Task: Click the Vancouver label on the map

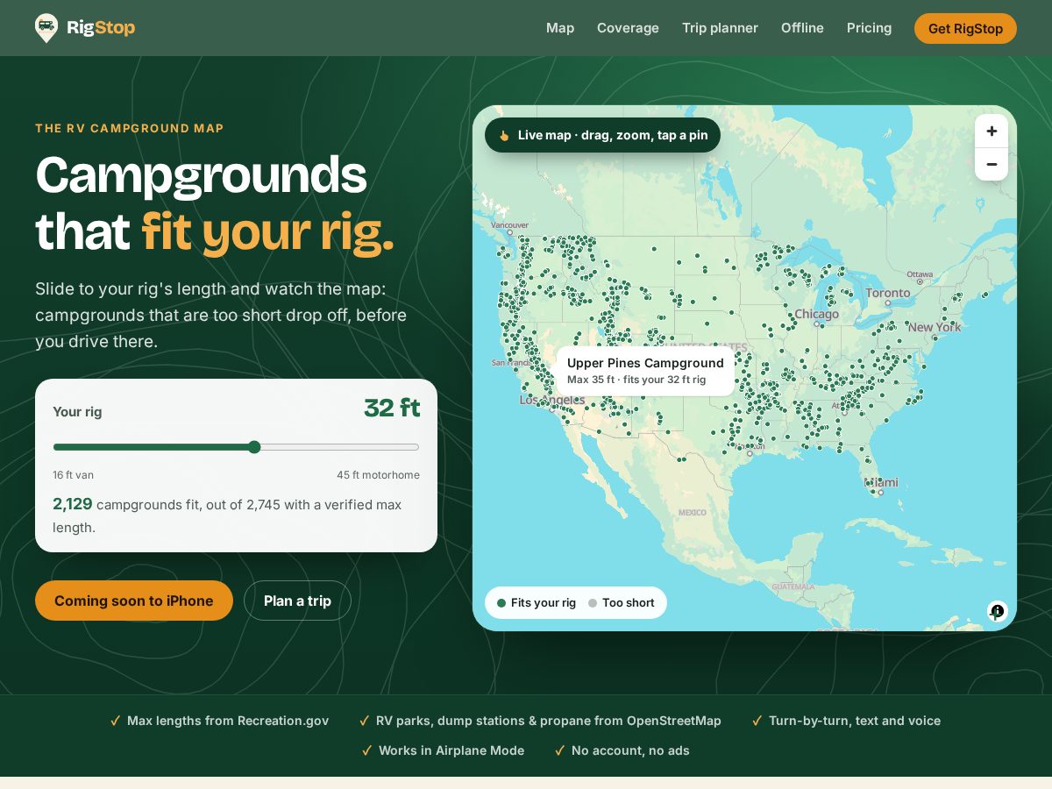Action: point(510,225)
